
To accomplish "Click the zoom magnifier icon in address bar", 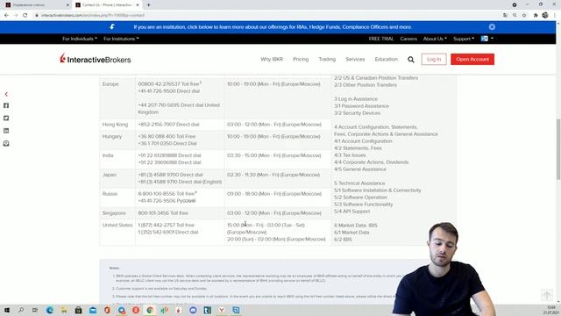I will pyautogui.click(x=515, y=16).
